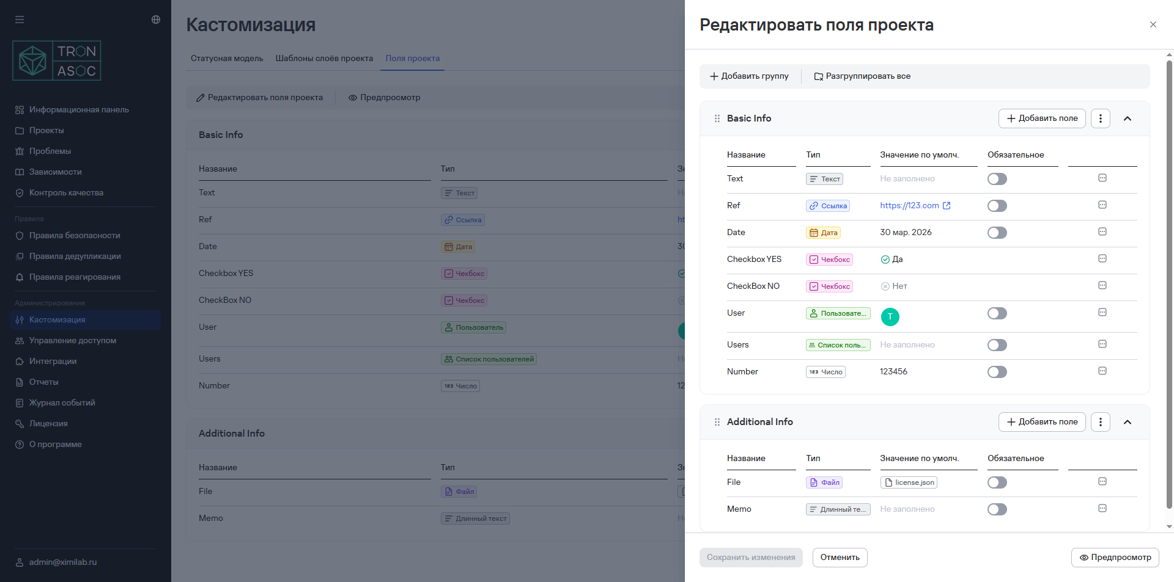Switch to the Статусная модель tab
This screenshot has width=1174, height=582.
(x=226, y=58)
